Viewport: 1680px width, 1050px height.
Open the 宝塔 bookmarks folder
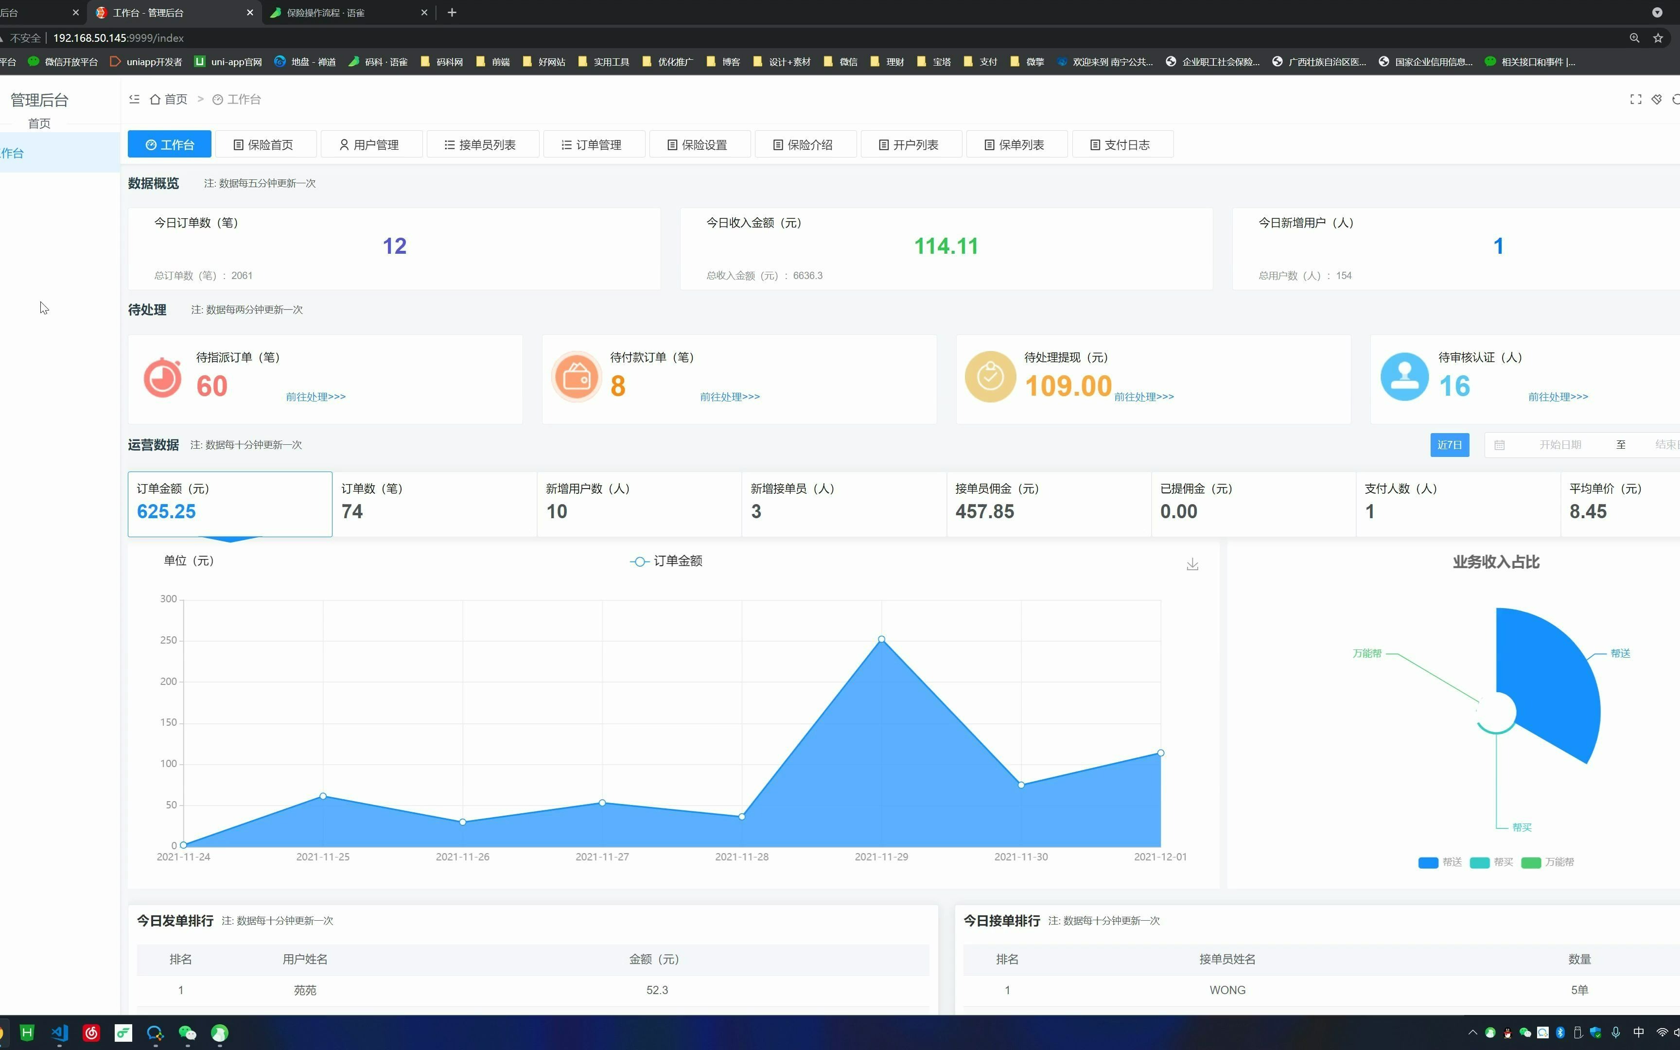point(934,62)
